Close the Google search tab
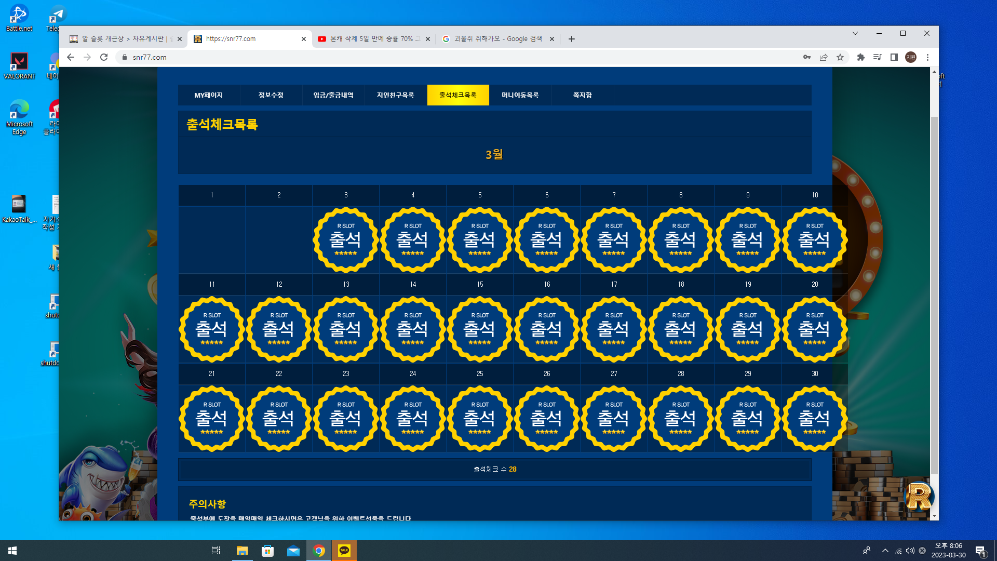Image resolution: width=997 pixels, height=561 pixels. point(552,39)
